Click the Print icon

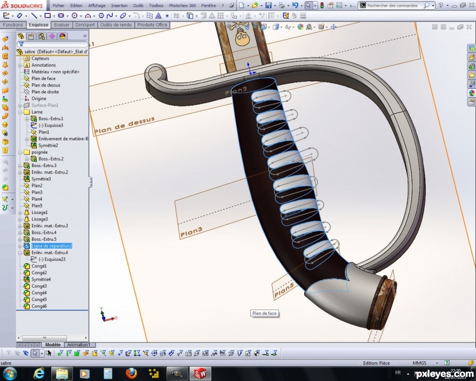[281, 5]
